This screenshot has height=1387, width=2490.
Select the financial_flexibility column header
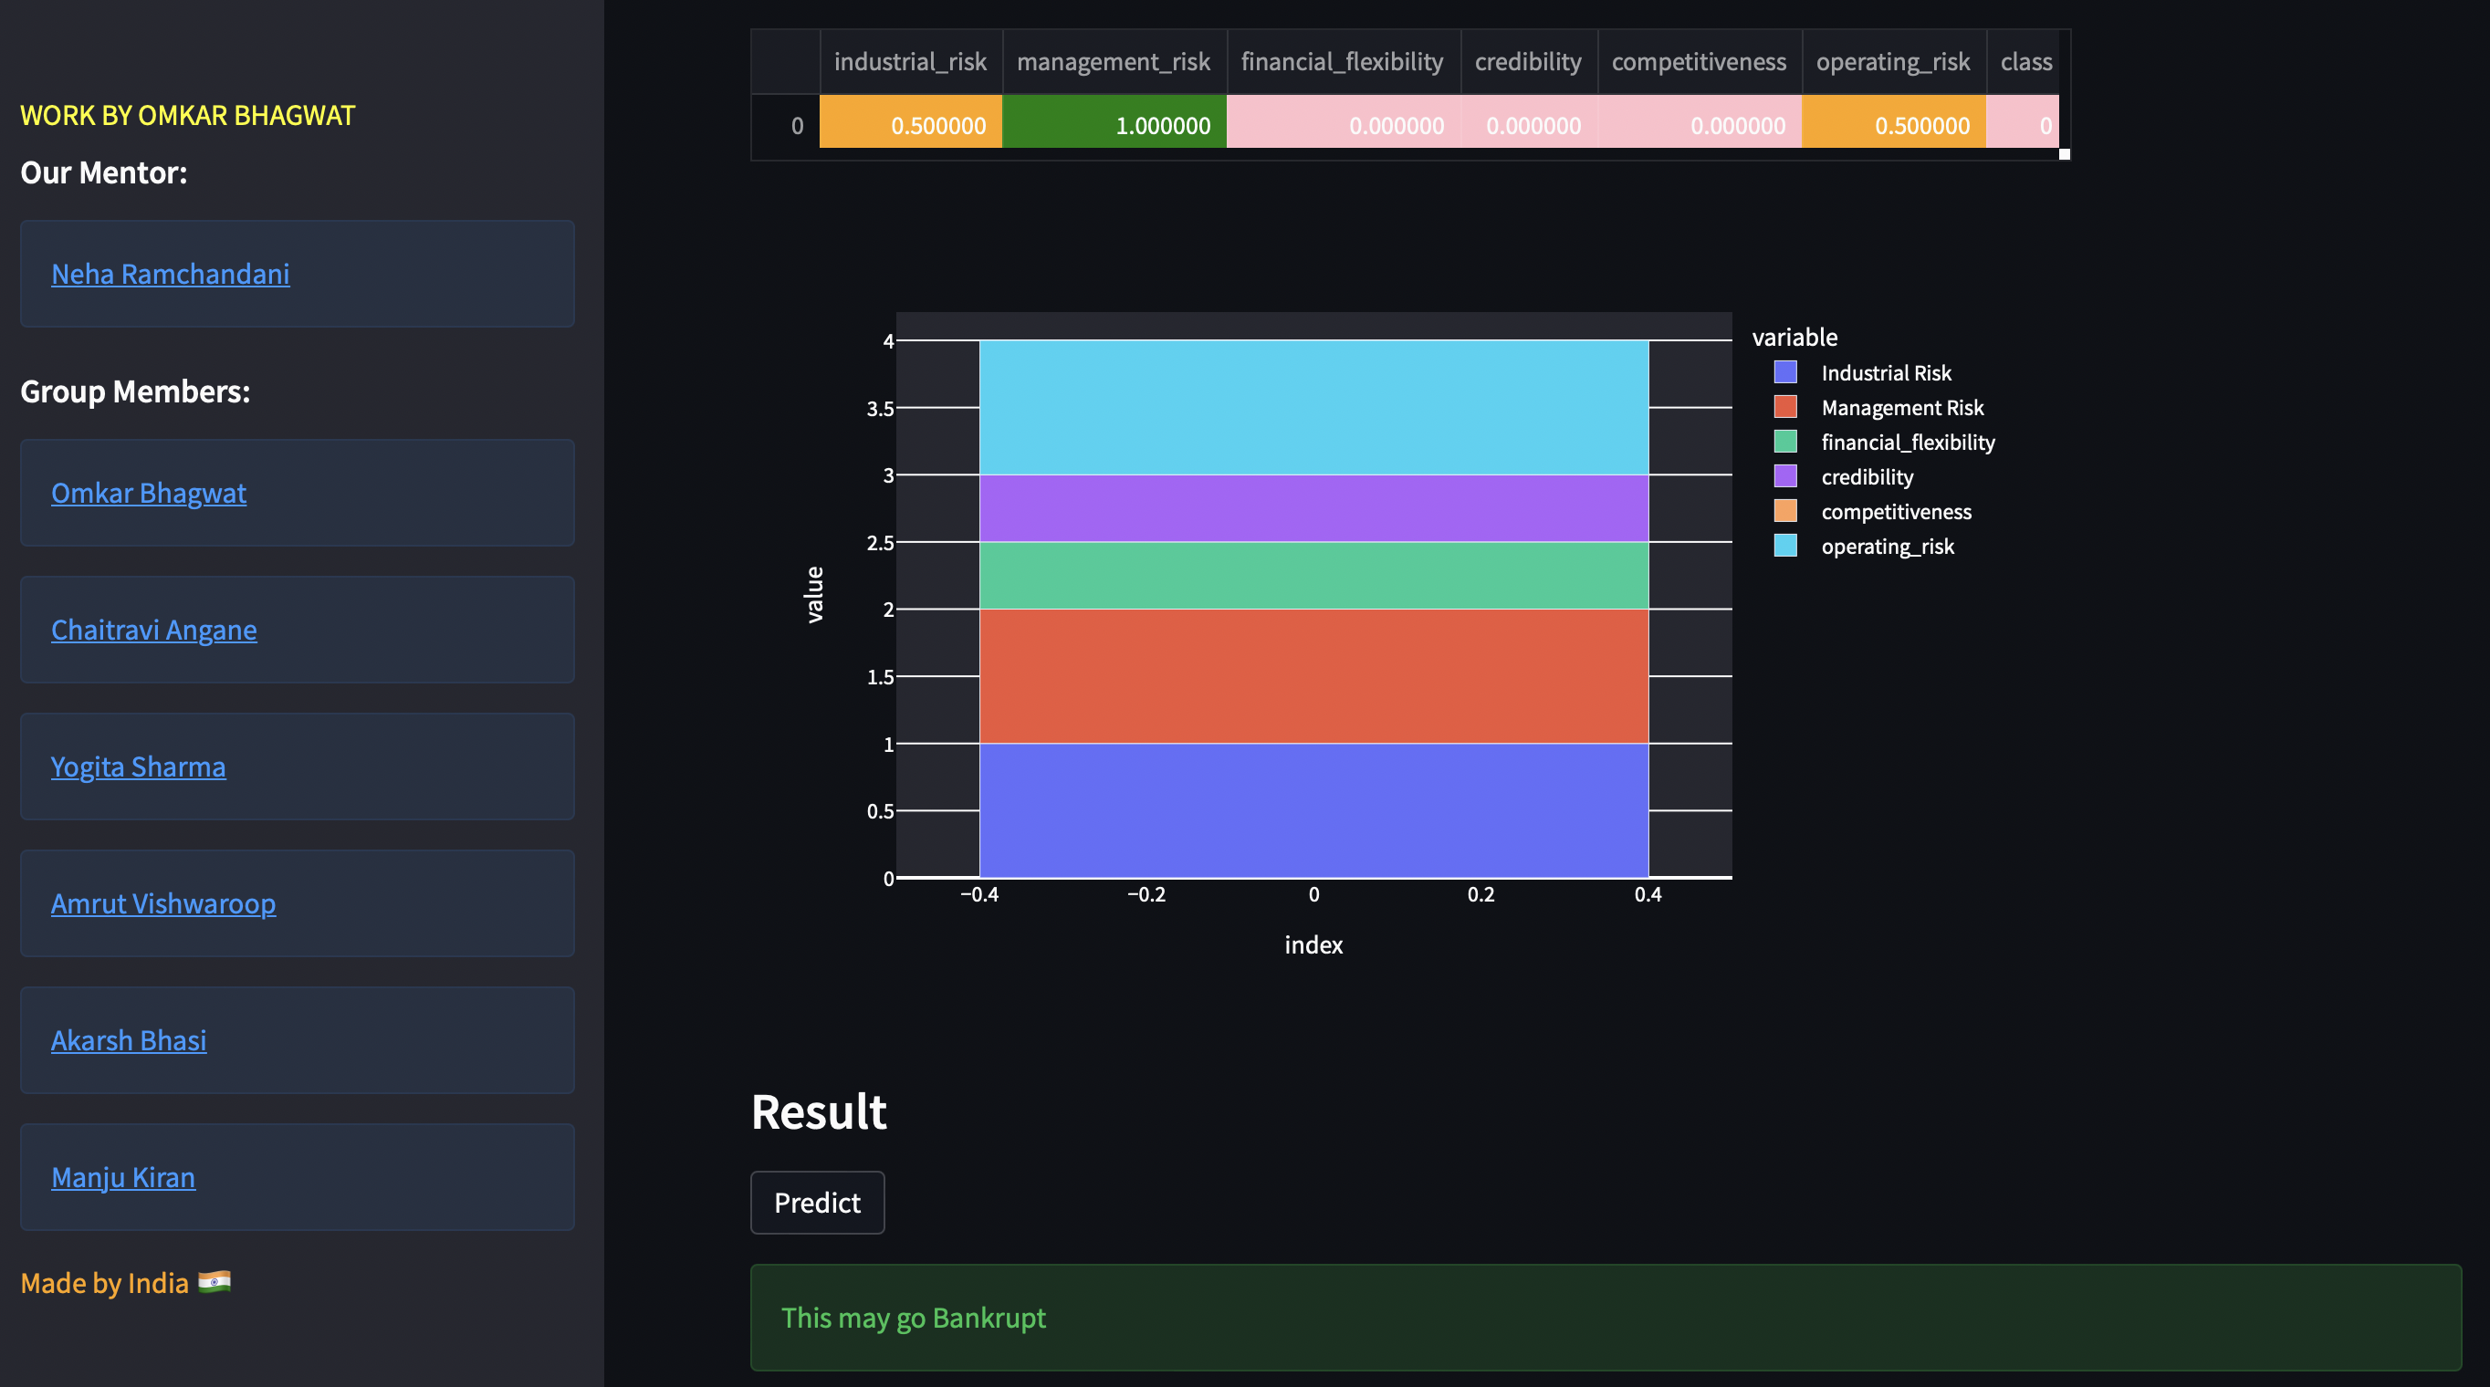click(x=1342, y=62)
